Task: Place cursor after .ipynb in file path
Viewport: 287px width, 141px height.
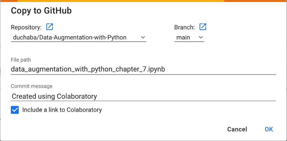Action: (x=165, y=69)
